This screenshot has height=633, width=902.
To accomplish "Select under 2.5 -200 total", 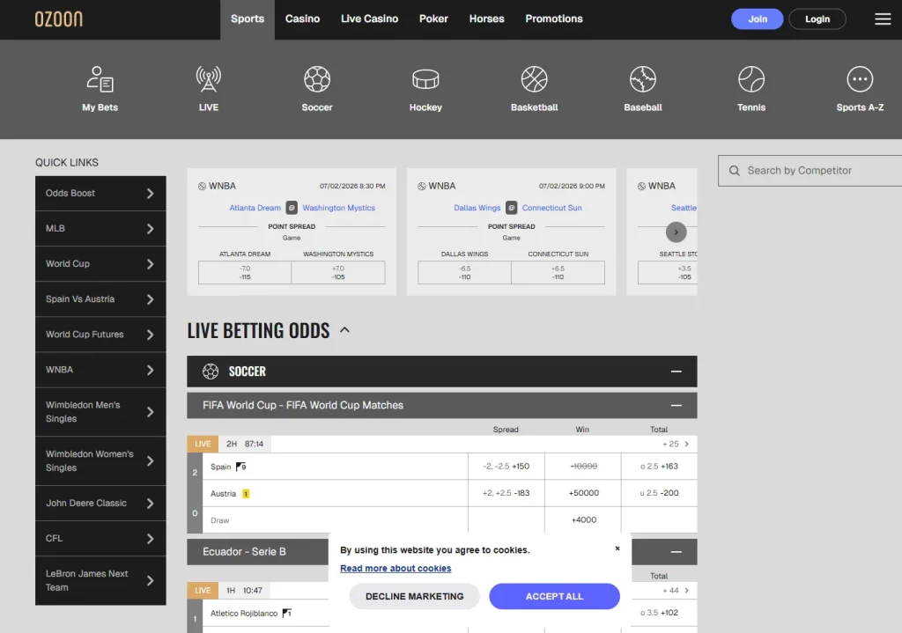I will (x=659, y=493).
